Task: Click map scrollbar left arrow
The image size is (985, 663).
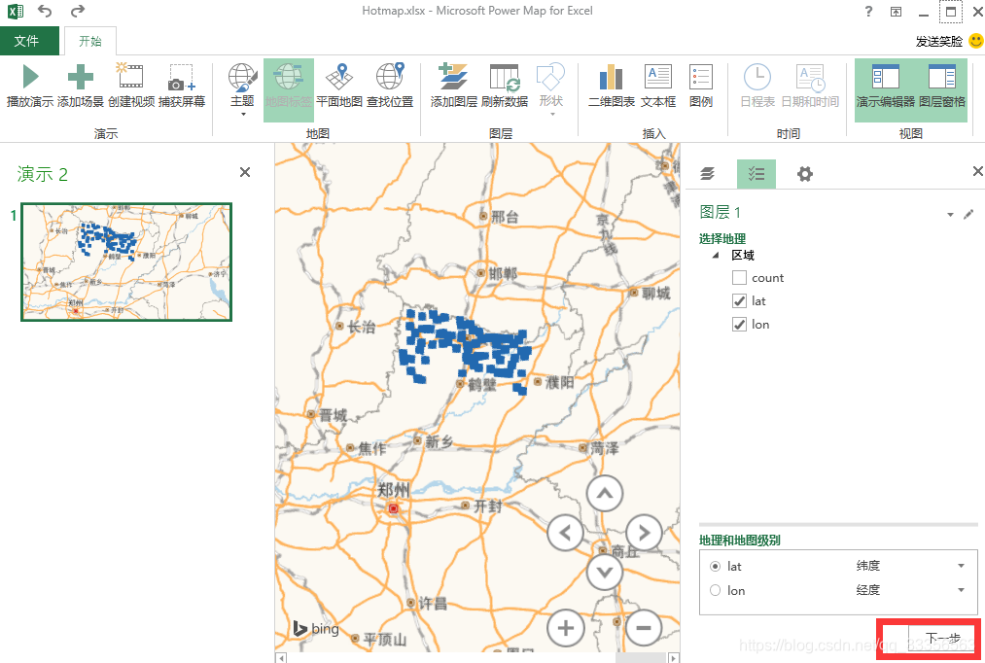Action: point(281,658)
